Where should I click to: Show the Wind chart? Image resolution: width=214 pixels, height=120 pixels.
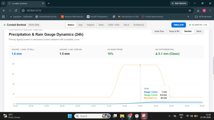[x=199, y=31]
